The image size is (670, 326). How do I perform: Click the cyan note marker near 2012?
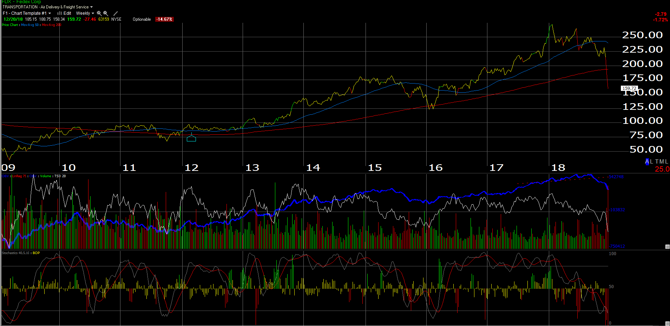click(191, 138)
